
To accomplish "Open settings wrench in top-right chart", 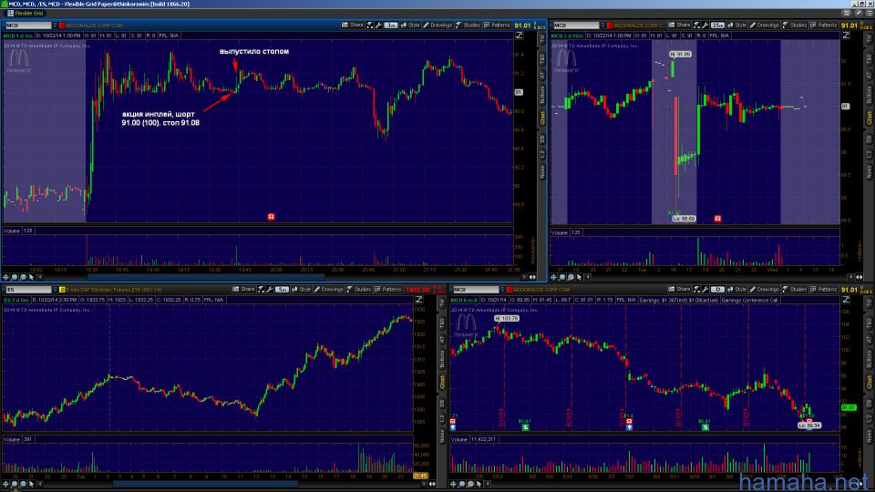I will tap(705, 26).
